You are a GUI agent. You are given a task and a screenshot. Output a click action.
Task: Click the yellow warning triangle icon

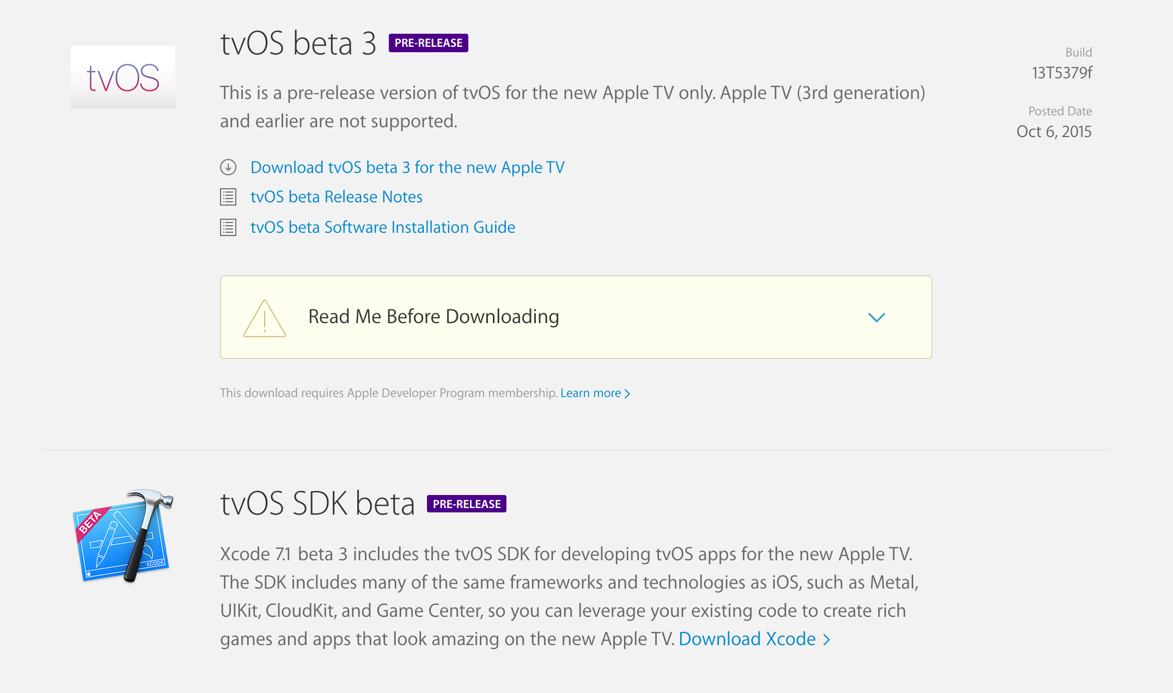tap(264, 319)
